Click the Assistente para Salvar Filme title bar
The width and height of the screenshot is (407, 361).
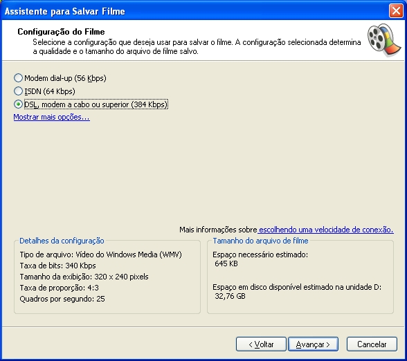click(195, 11)
